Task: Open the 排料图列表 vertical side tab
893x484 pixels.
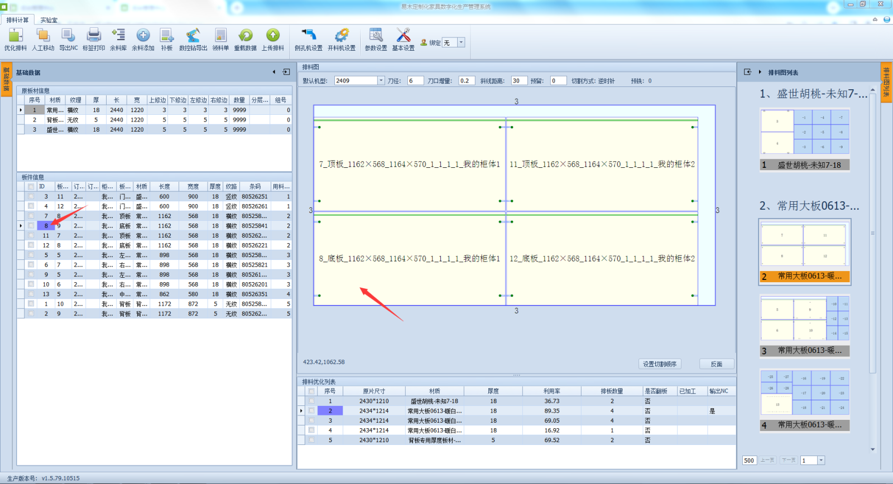Action: 886,83
